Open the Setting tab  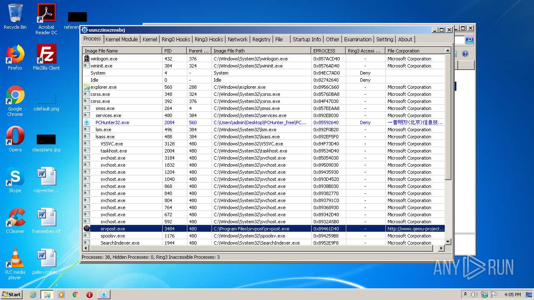pyautogui.click(x=385, y=39)
